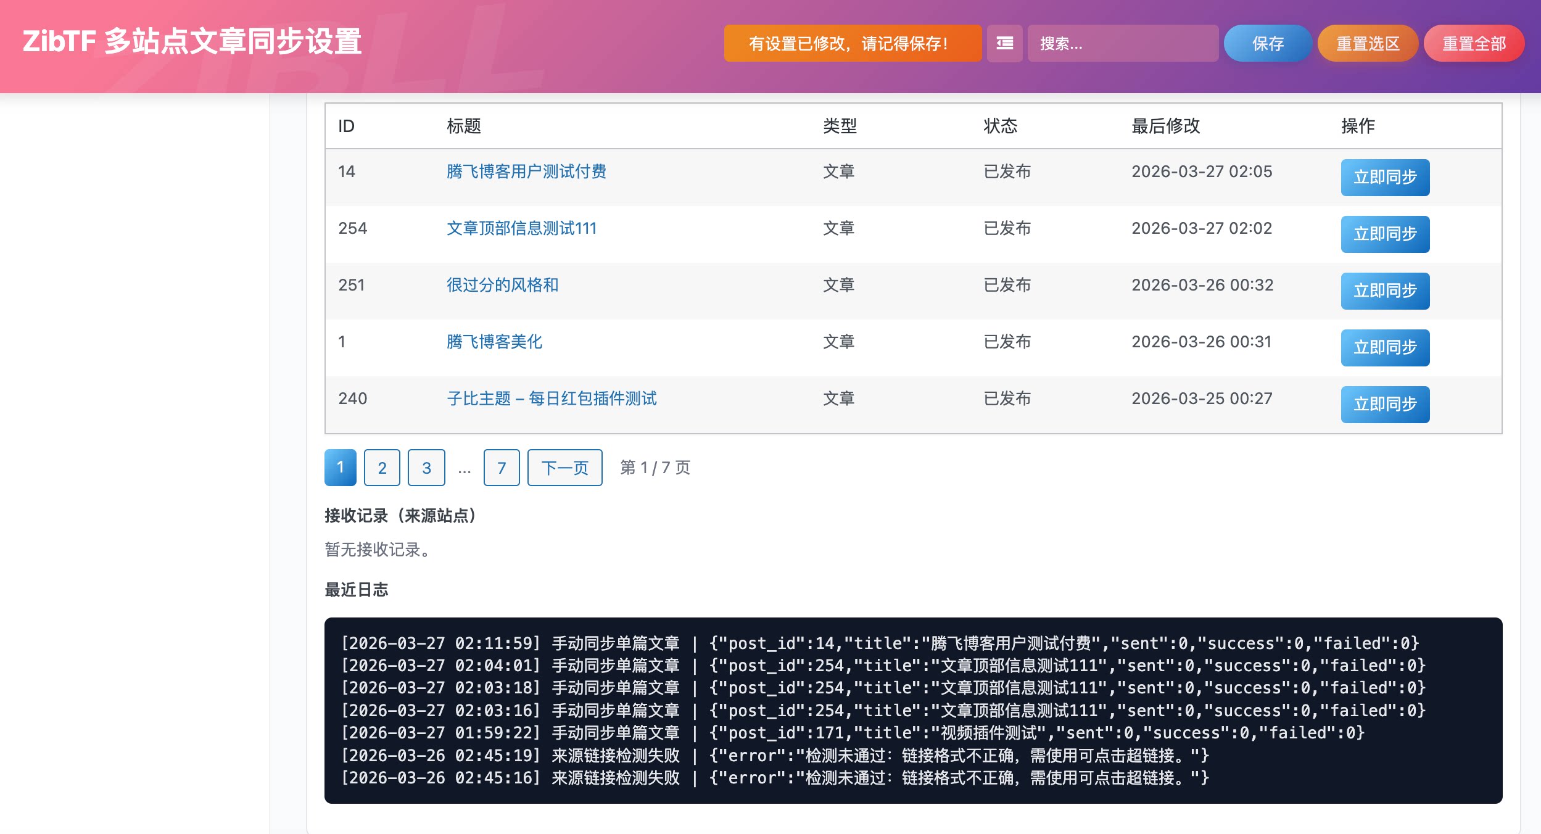Go to page 3 of the post list
Screen dimensions: 1541x834
coord(426,467)
